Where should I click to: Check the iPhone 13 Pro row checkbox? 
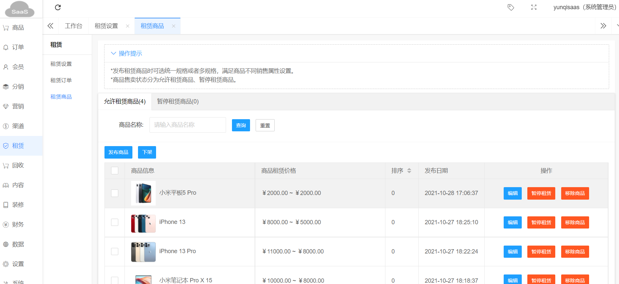pos(115,251)
